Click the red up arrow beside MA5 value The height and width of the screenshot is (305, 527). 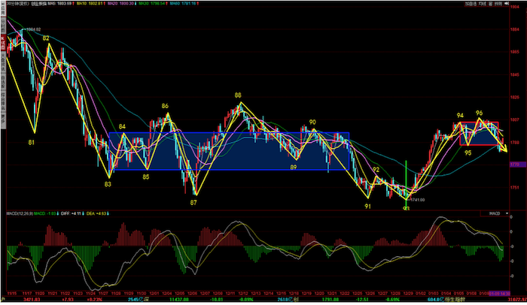(79, 5)
